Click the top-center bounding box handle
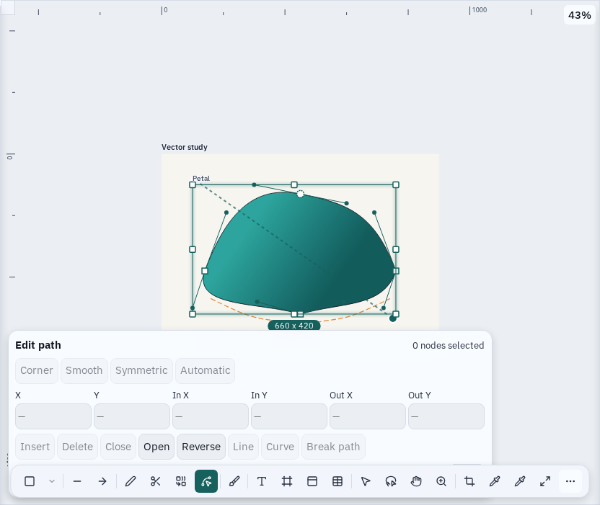Image resolution: width=600 pixels, height=505 pixels. click(x=294, y=184)
